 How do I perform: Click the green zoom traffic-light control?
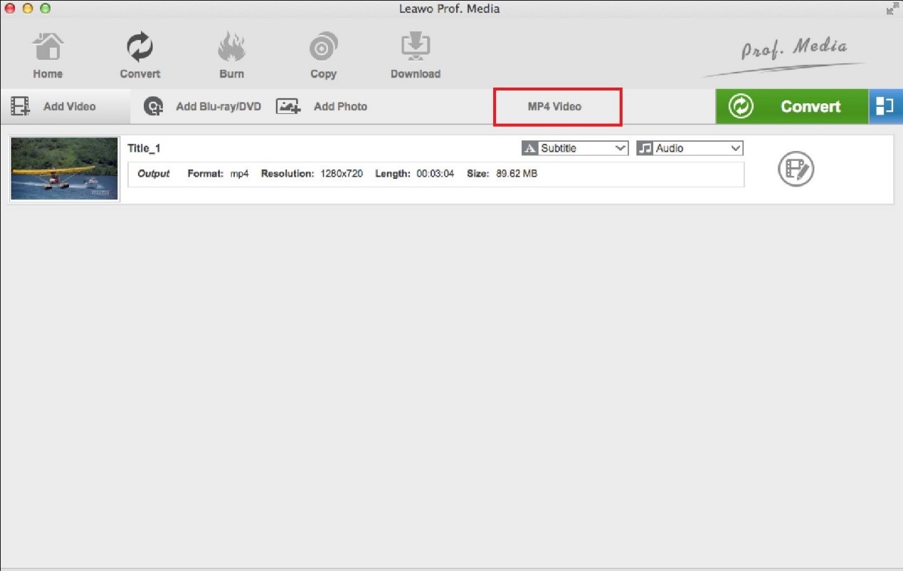click(45, 8)
